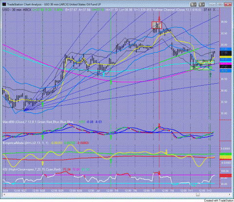Click the 36.00 price axis label
This screenshot has width=234, height=202.
click(224, 91)
